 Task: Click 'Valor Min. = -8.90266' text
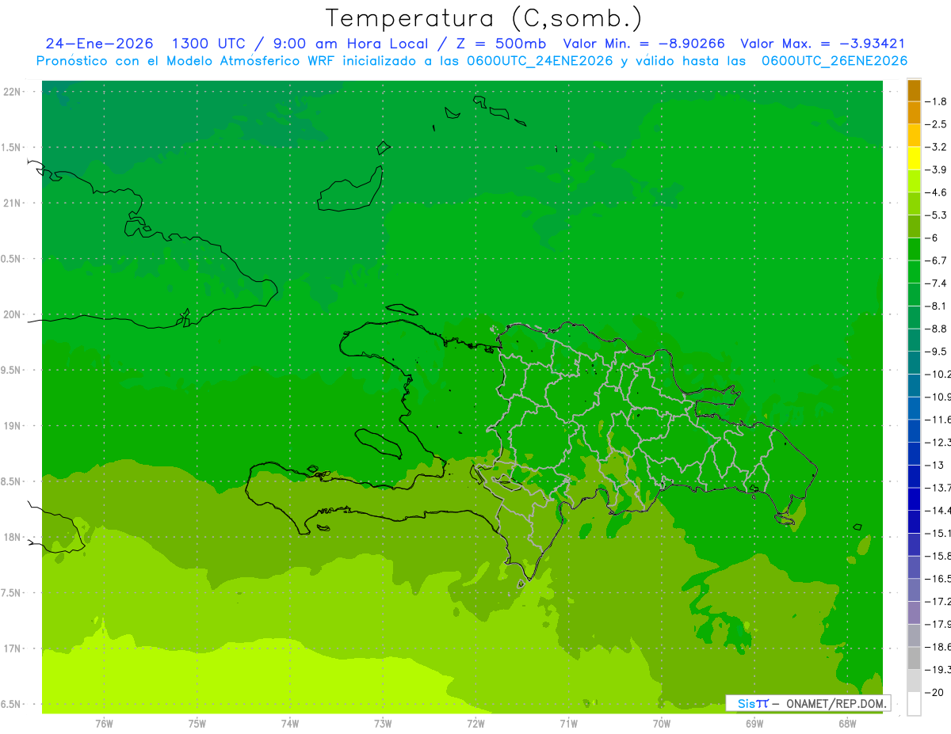point(644,44)
